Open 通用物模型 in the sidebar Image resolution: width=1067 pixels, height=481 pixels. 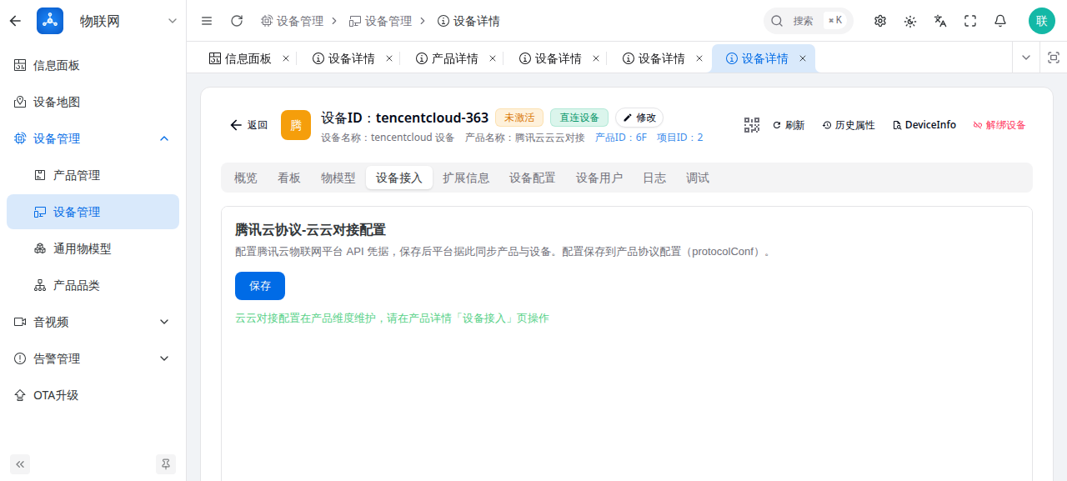click(x=93, y=248)
